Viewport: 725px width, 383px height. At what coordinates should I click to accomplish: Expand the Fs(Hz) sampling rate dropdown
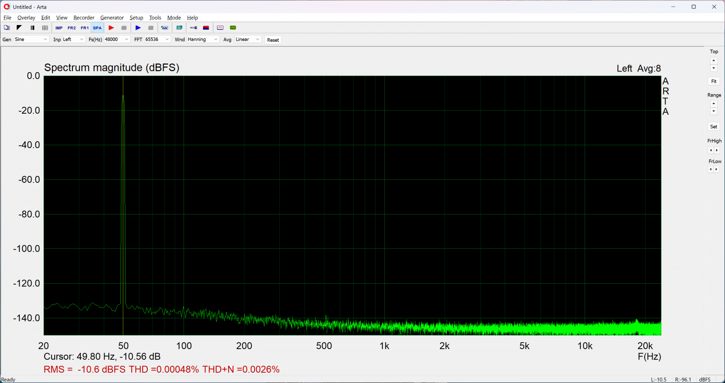pyautogui.click(x=117, y=39)
